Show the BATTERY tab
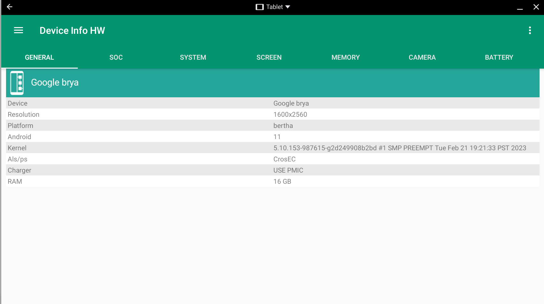Image resolution: width=544 pixels, height=304 pixels. (499, 57)
